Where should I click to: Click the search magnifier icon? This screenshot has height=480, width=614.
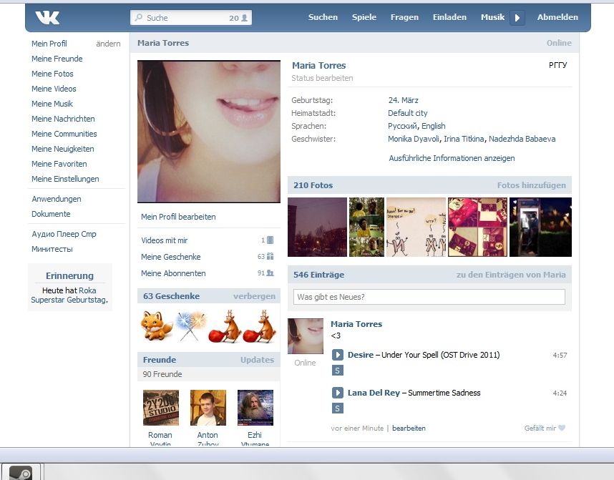coord(139,18)
